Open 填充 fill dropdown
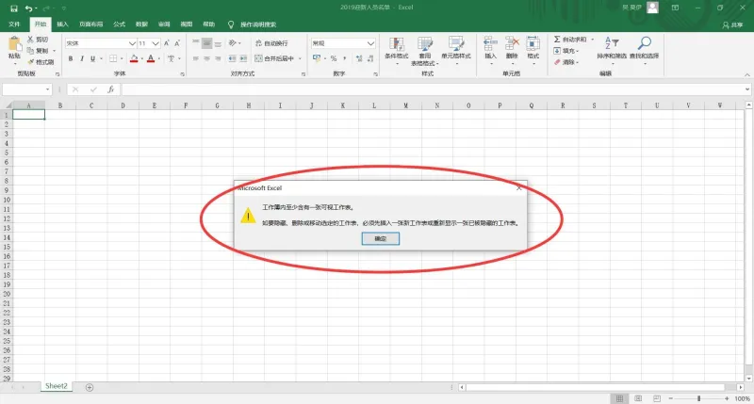The height and width of the screenshot is (404, 754). (x=566, y=51)
